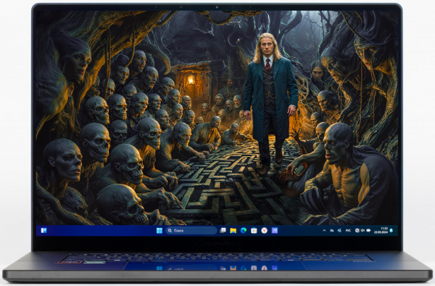Click the first tray icon after the chevron
Screen dimensions: 435x286
coord(332,230)
